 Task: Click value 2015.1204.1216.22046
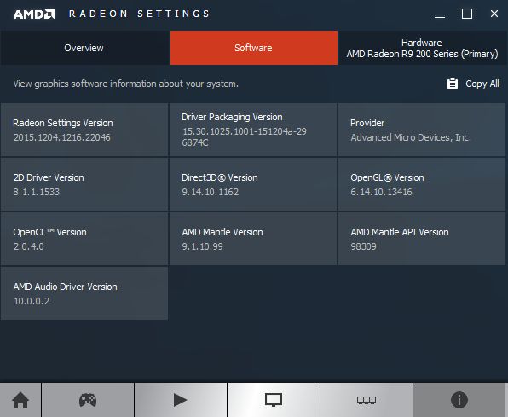62,137
